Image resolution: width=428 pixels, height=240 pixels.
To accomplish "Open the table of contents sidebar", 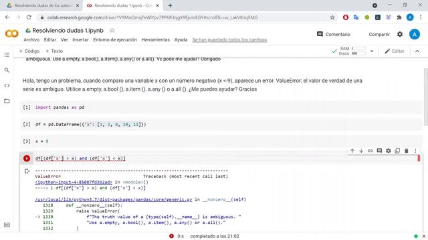I will coord(7,55).
